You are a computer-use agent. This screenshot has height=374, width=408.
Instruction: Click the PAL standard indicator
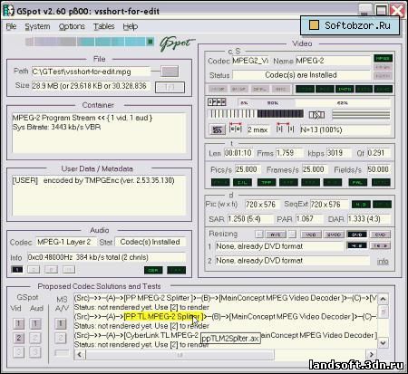pyautogui.click(x=357, y=182)
